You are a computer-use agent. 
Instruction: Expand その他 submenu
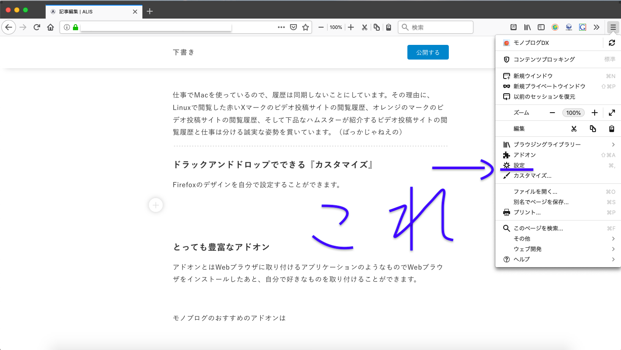(558, 239)
